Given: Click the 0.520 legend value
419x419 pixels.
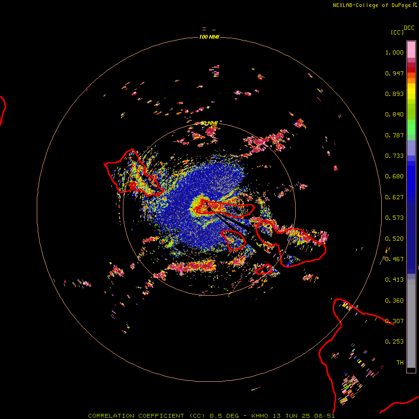Looking at the screenshot, I should pos(394,239).
